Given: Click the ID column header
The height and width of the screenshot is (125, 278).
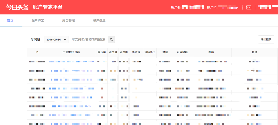Looking at the screenshot, I should click(37, 52).
